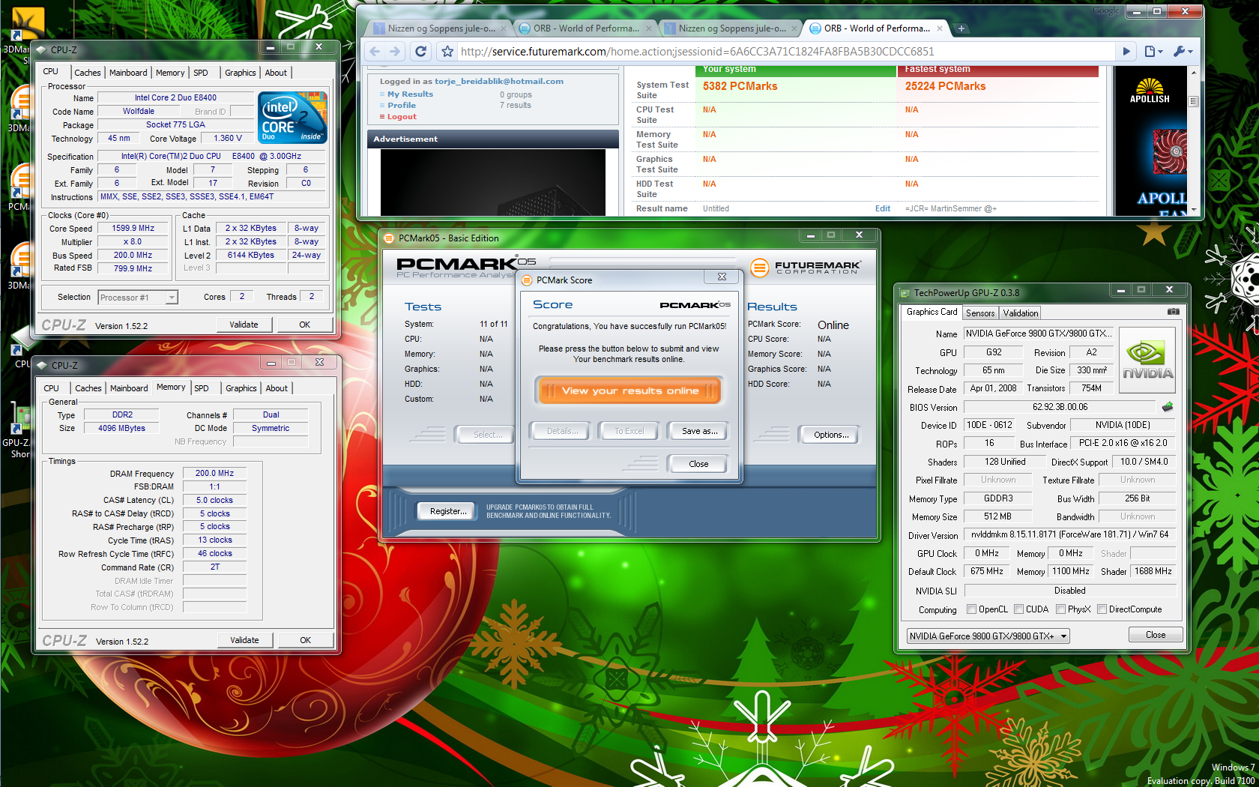Viewport: 1259px width, 787px height.
Task: Open a new Chrome tab with plus button
Action: [961, 28]
